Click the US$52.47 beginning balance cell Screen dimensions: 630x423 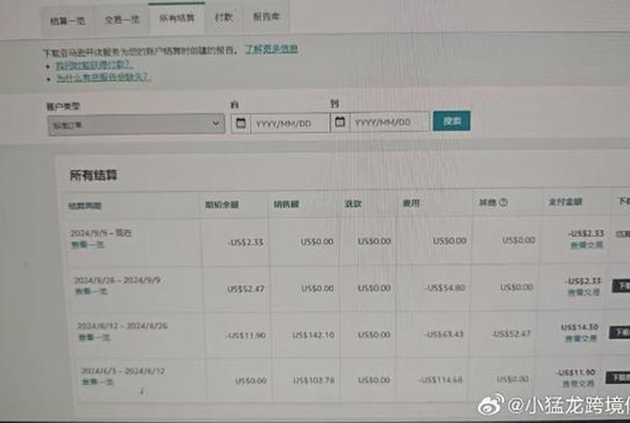(x=246, y=289)
